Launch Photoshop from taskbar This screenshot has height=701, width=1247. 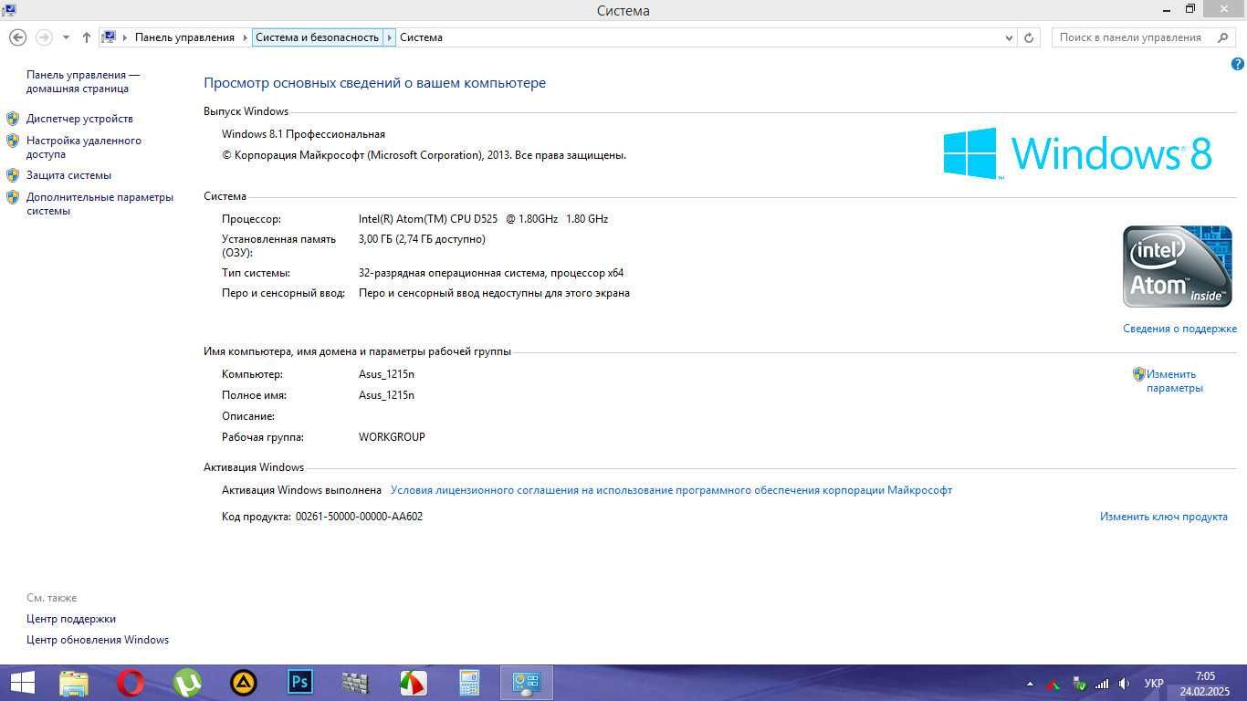point(299,683)
